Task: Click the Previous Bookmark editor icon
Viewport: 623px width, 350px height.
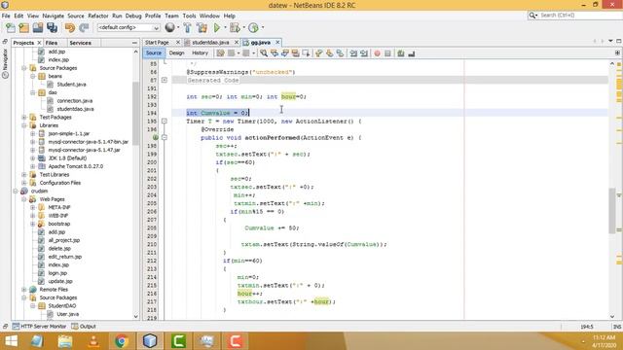Action: (x=318, y=53)
